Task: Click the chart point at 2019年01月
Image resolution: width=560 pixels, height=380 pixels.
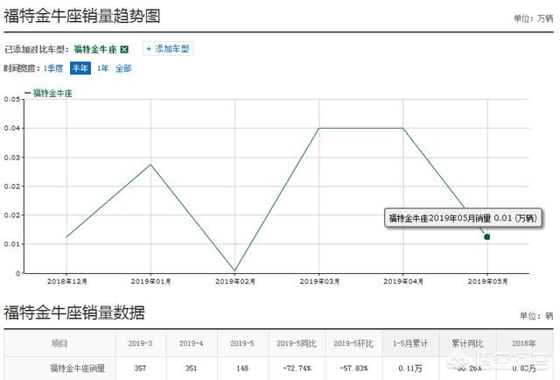Action: pos(150,165)
